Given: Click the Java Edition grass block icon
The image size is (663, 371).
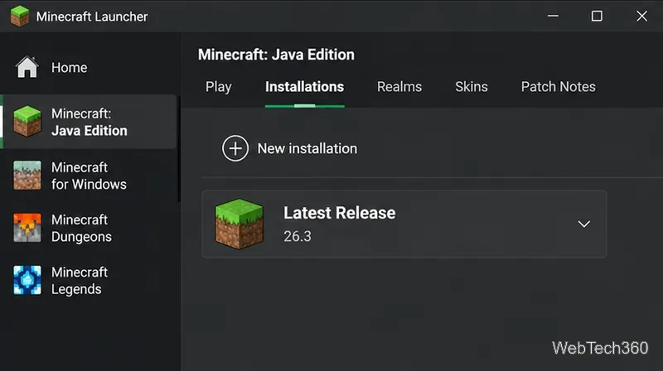Looking at the screenshot, I should pyautogui.click(x=27, y=122).
